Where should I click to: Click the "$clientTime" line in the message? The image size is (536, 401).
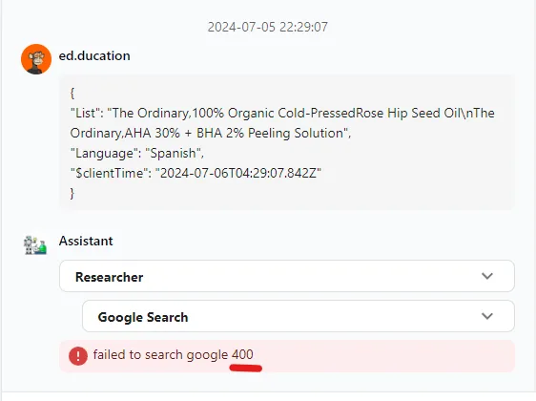coord(196,173)
